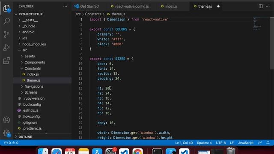Screen dimensions: 274x154
Task: Open editor more actions ellipsis
Action: click(x=268, y=6)
